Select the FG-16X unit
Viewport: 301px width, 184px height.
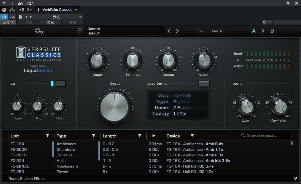[17, 144]
